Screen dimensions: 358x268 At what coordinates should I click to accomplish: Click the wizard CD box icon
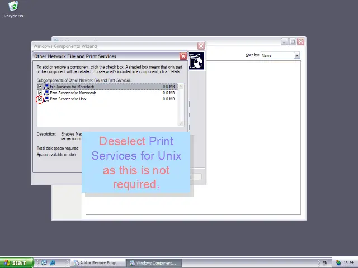coord(196,61)
